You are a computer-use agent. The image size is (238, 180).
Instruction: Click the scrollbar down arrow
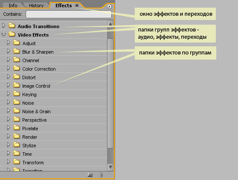pos(110,167)
